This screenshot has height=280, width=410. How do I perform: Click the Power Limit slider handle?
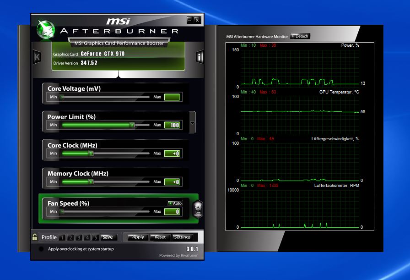tap(132, 125)
